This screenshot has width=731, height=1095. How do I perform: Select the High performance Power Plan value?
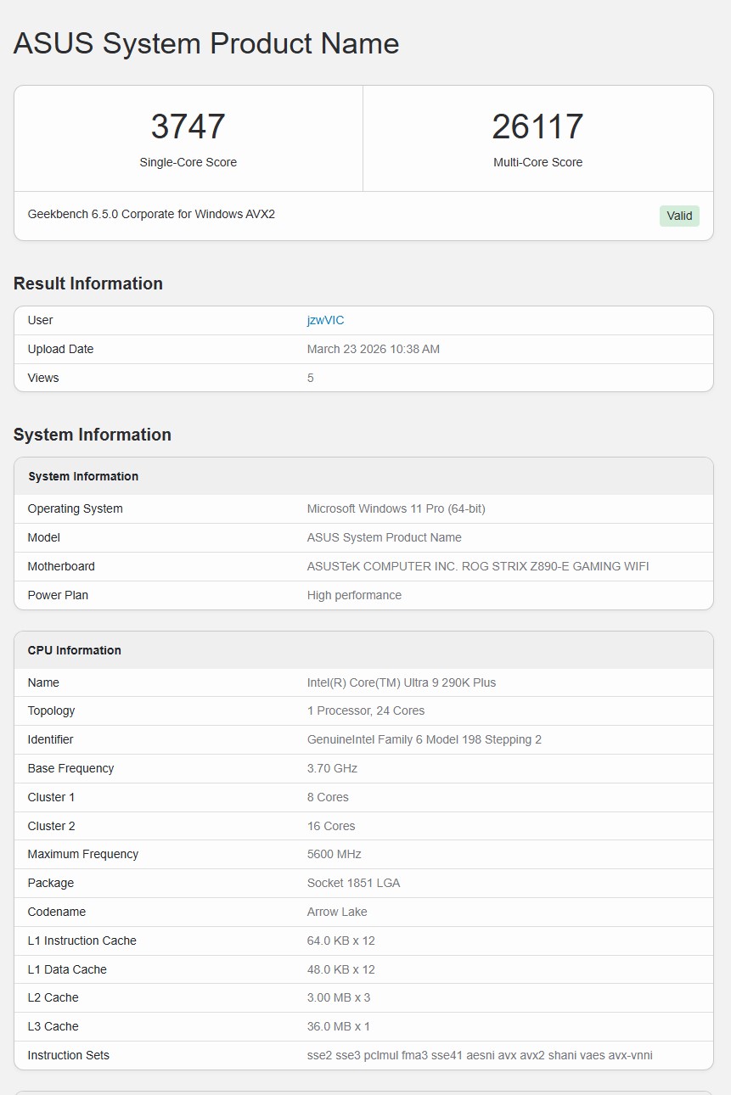point(355,595)
